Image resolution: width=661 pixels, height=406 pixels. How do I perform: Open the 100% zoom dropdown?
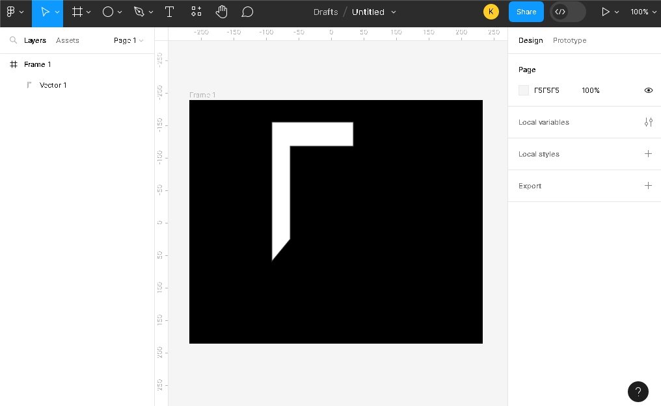tap(642, 12)
